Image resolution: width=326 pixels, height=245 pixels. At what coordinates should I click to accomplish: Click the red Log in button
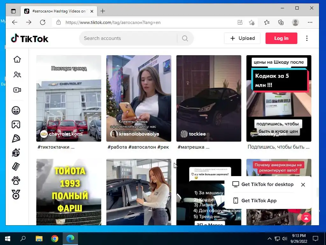[x=281, y=38]
